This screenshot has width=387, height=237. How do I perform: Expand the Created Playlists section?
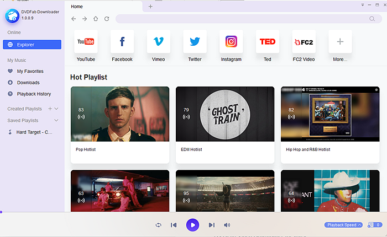[x=56, y=109]
